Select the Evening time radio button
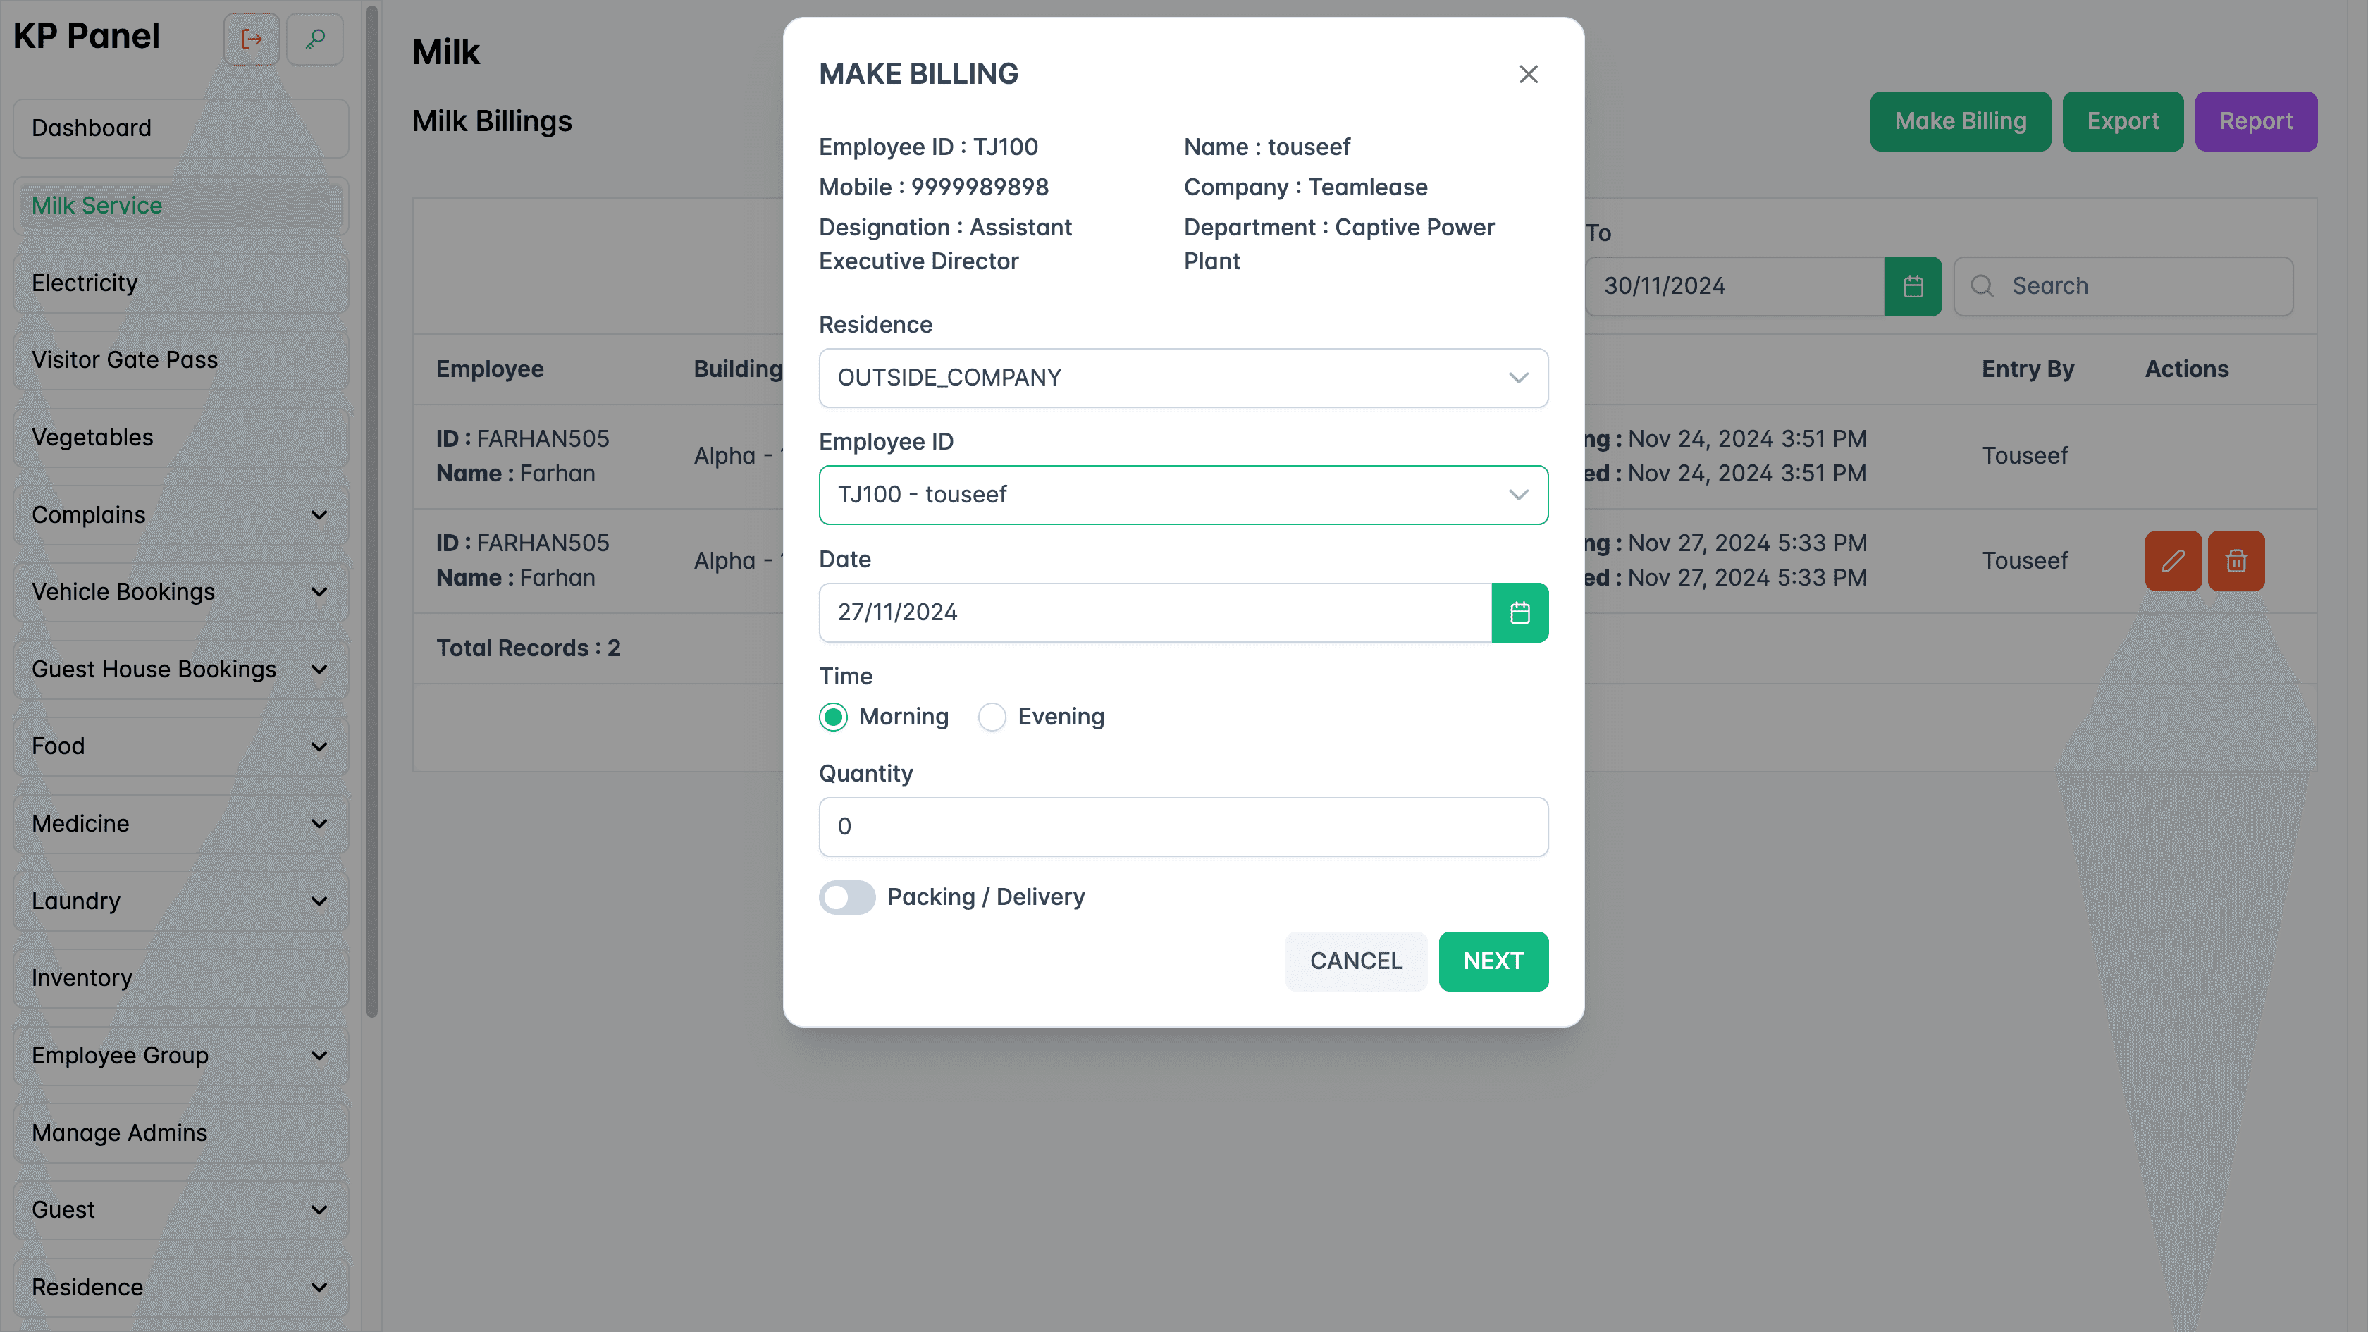 pos(992,717)
